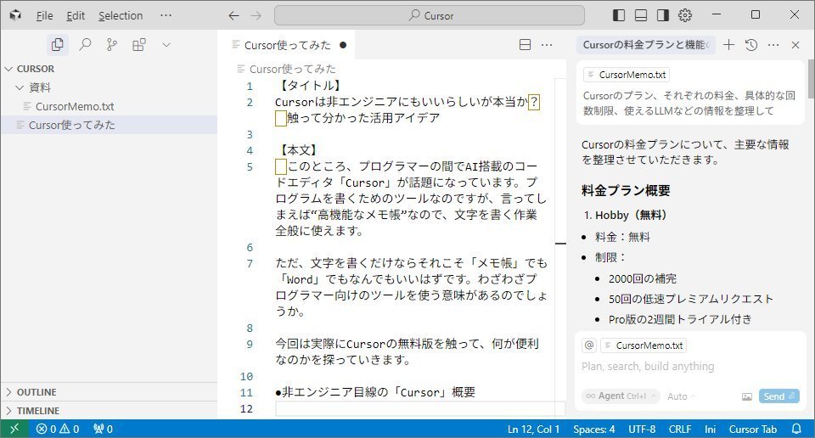Switch to Cursor使ってみた editor tab

click(288, 45)
